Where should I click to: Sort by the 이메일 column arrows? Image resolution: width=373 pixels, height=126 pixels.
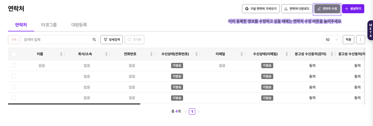click(x=241, y=54)
